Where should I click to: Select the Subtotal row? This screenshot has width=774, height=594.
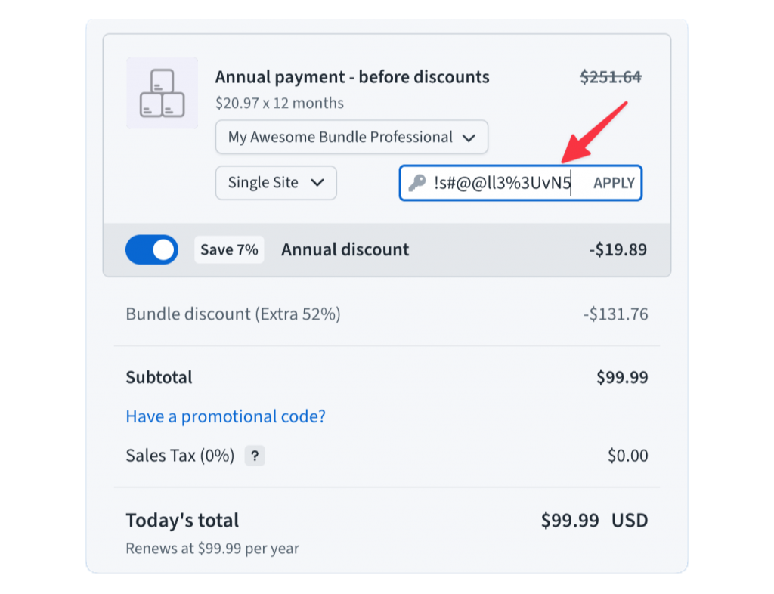tap(159, 376)
